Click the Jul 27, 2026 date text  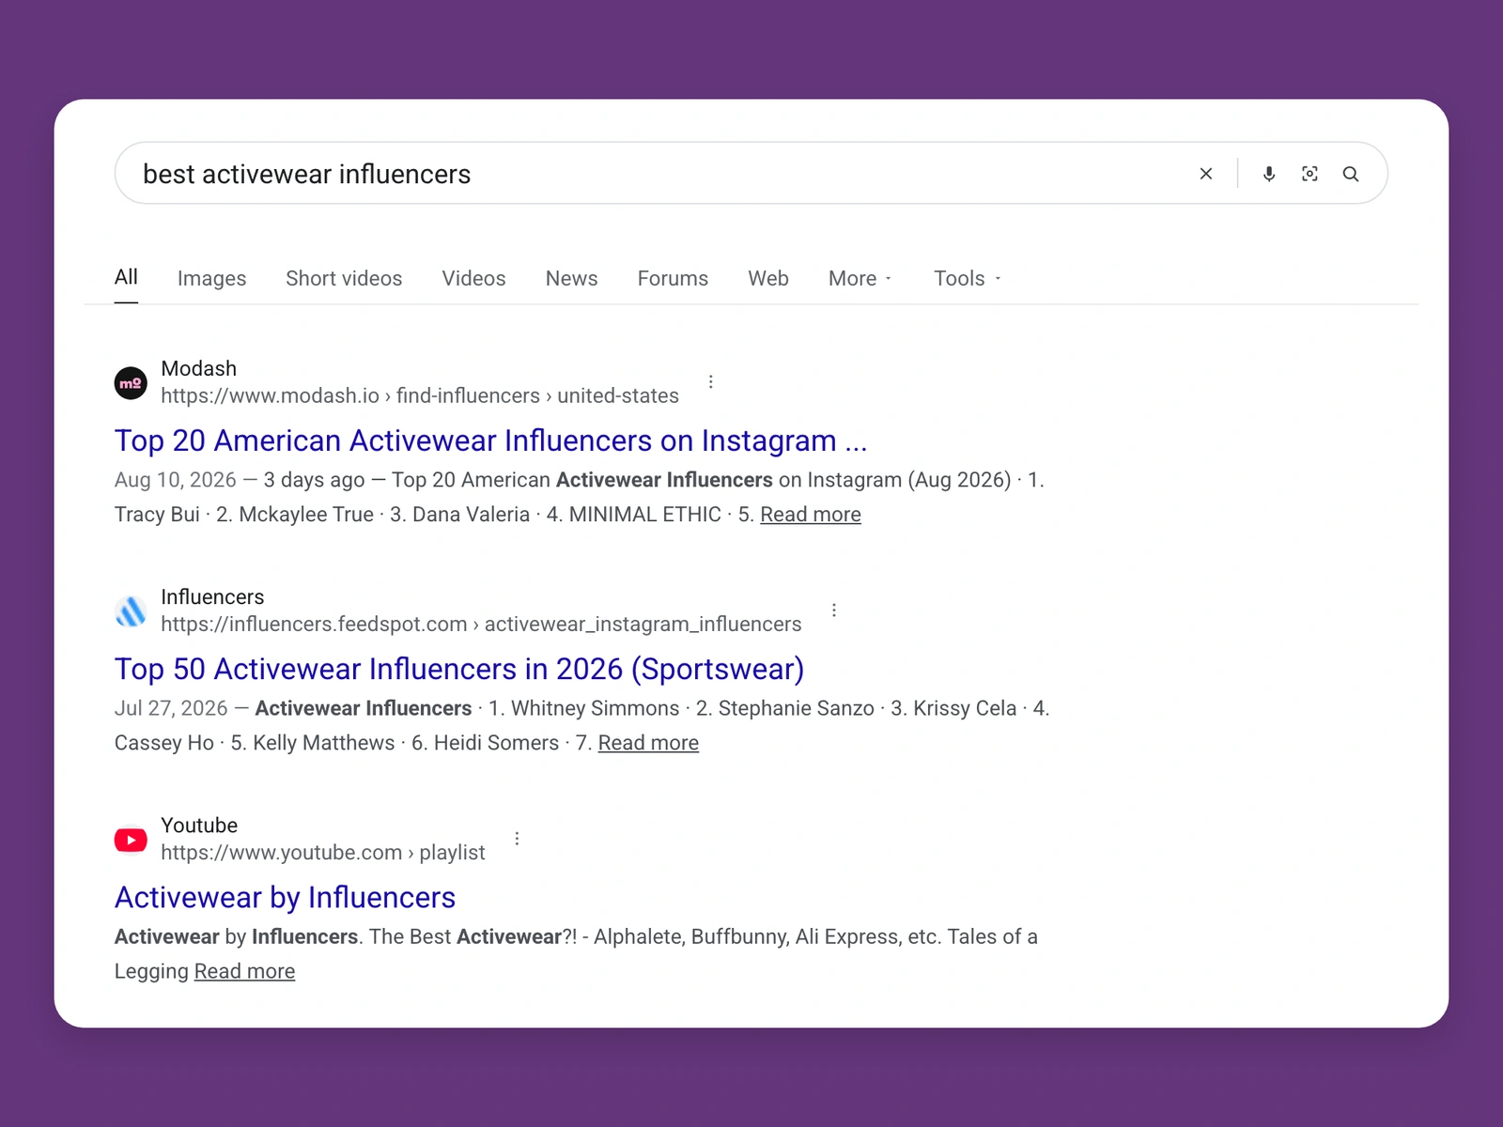[171, 708]
